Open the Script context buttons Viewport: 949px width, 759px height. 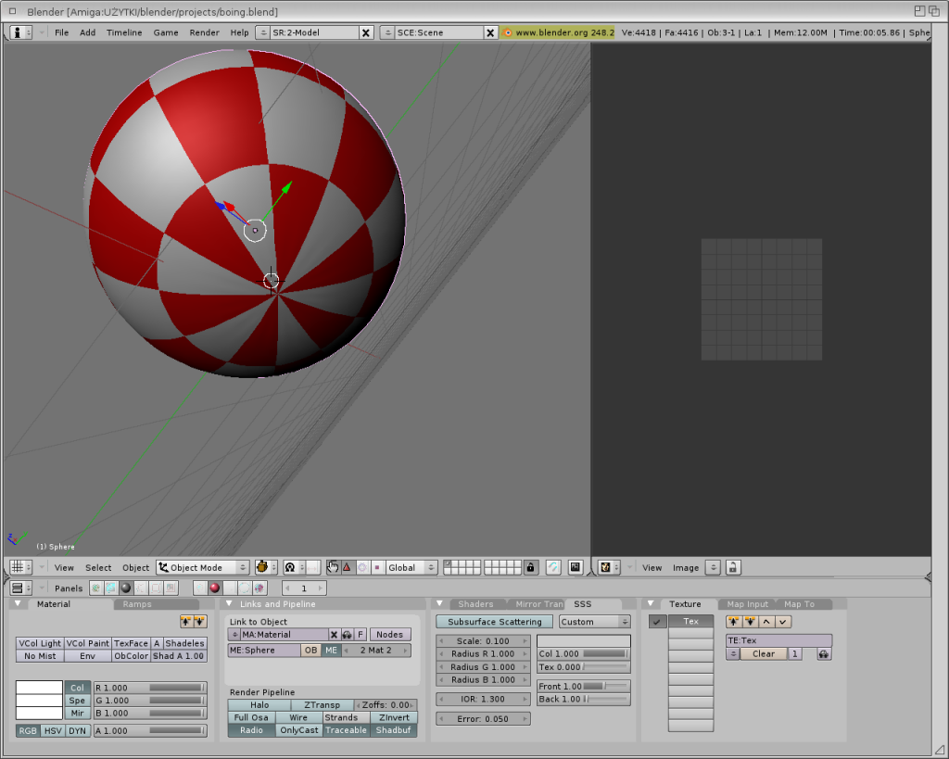pos(111,588)
